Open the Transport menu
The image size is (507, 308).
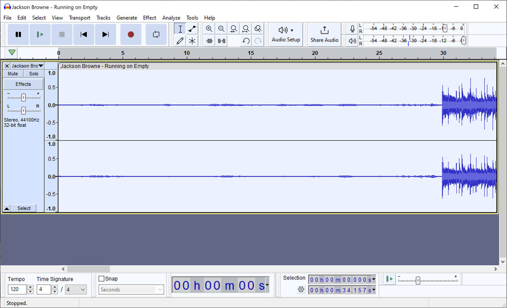coord(79,18)
